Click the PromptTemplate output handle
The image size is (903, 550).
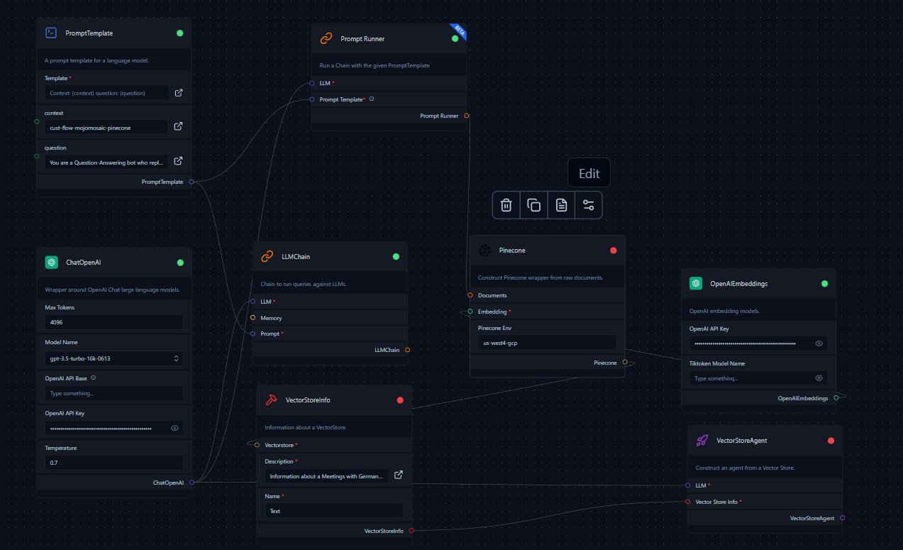tap(192, 182)
